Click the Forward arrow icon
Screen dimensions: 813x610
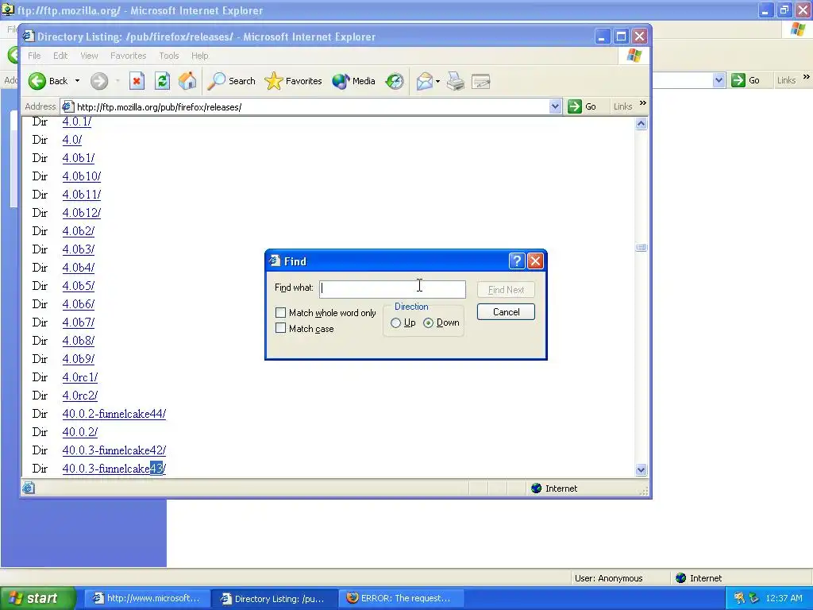click(99, 81)
